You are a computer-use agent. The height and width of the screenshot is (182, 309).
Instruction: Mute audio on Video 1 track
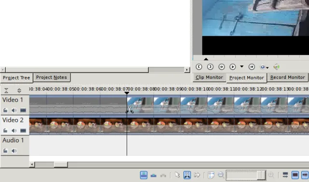click(x=14, y=110)
